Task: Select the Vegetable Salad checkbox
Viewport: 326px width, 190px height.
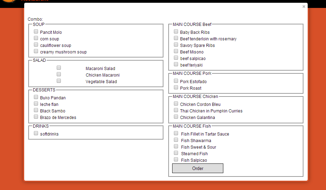Action: 59,81
